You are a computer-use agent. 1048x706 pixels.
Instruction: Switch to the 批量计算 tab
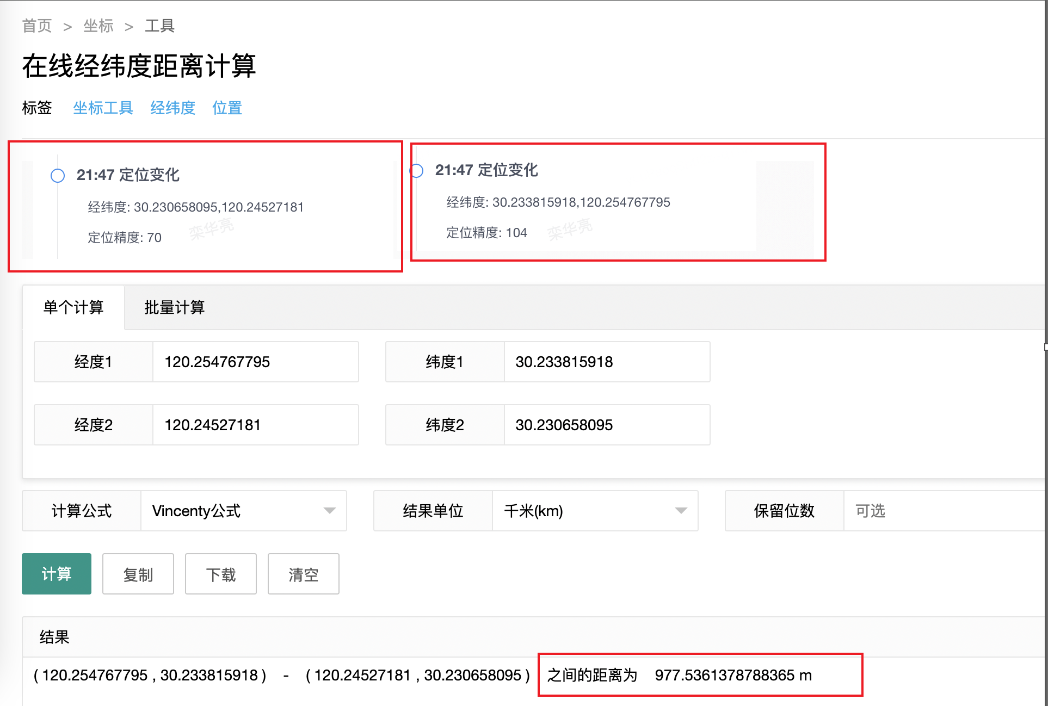pyautogui.click(x=174, y=308)
